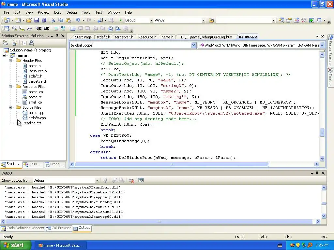Switch to the Class View panel tab
Viewport: 334px width, 250px height.
click(33, 164)
